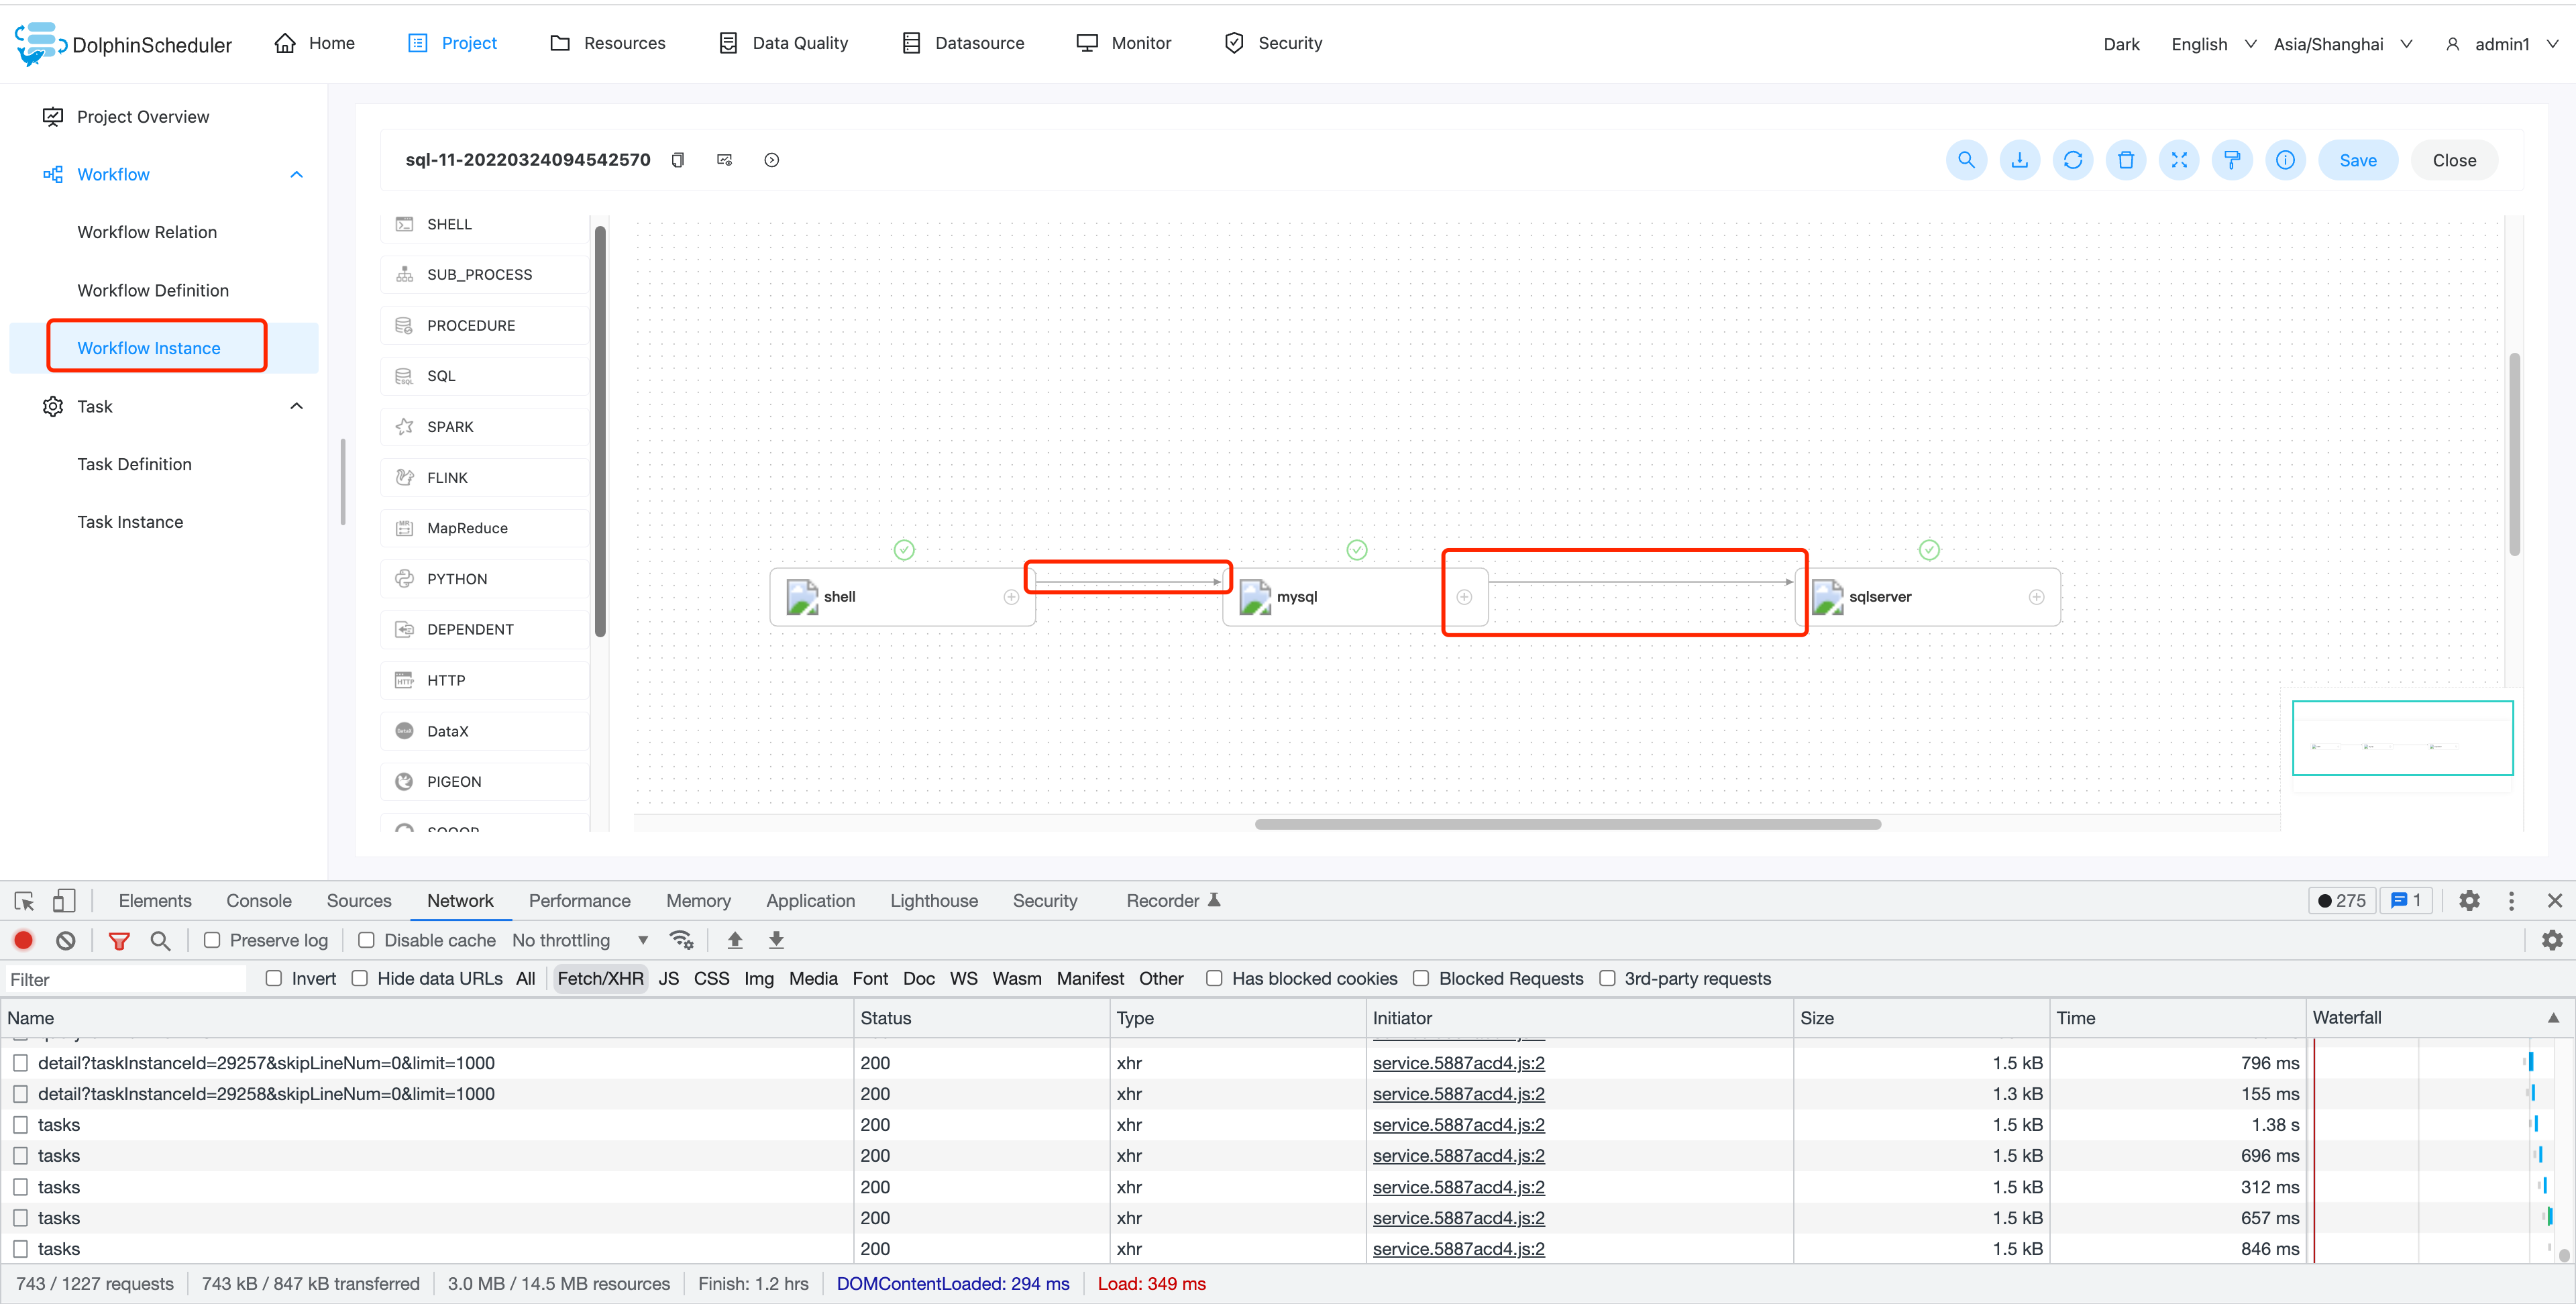The image size is (2576, 1304).
Task: Click the refresh DAG icon
Action: 2072,160
